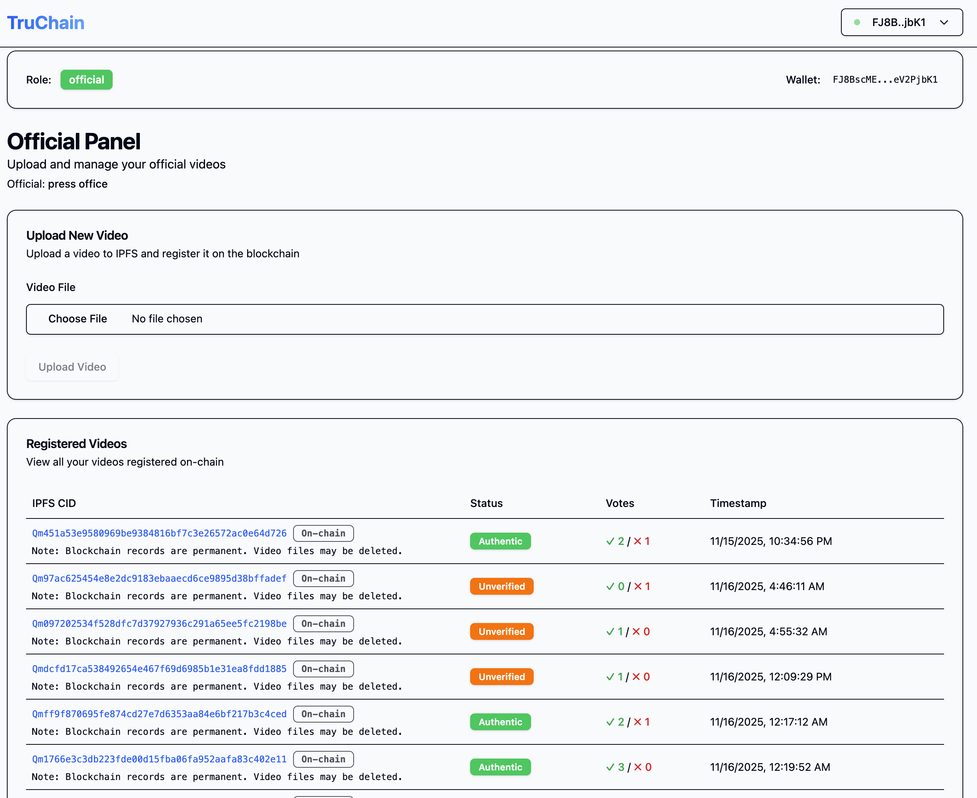Screen dimensions: 977x798
Task: Click red X vote icon for 4:55:32 AM video
Action: click(636, 631)
